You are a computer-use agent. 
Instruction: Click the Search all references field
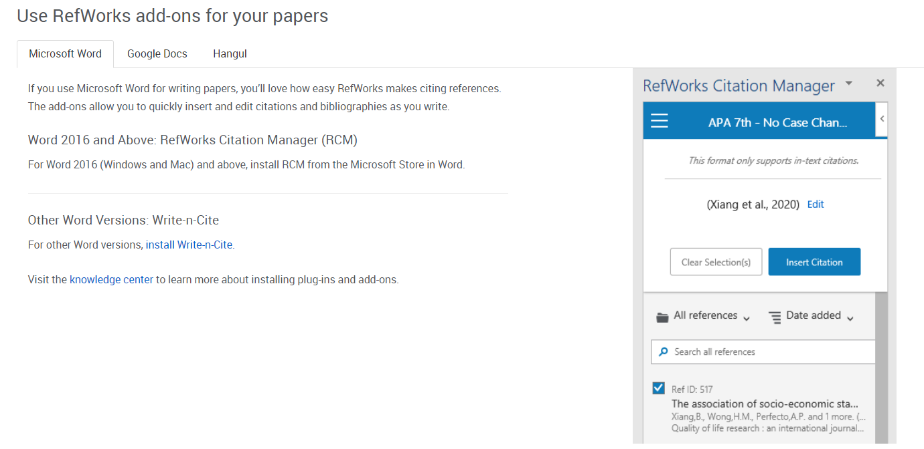pos(763,351)
